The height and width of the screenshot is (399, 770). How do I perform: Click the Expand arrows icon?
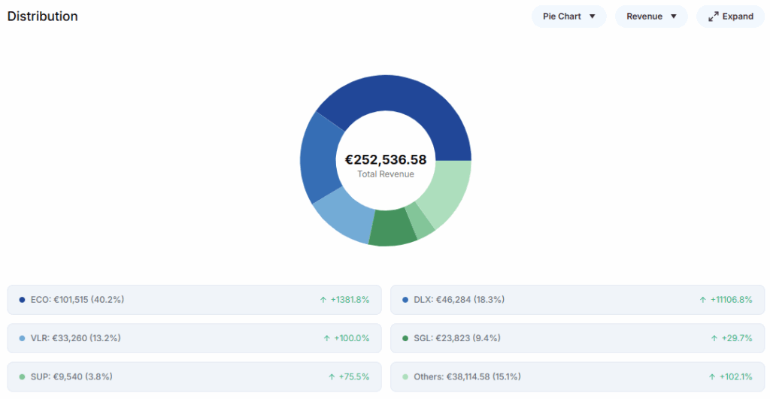714,17
